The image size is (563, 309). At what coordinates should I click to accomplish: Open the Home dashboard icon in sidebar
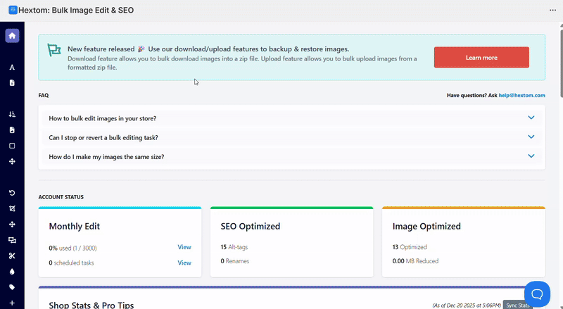12,36
